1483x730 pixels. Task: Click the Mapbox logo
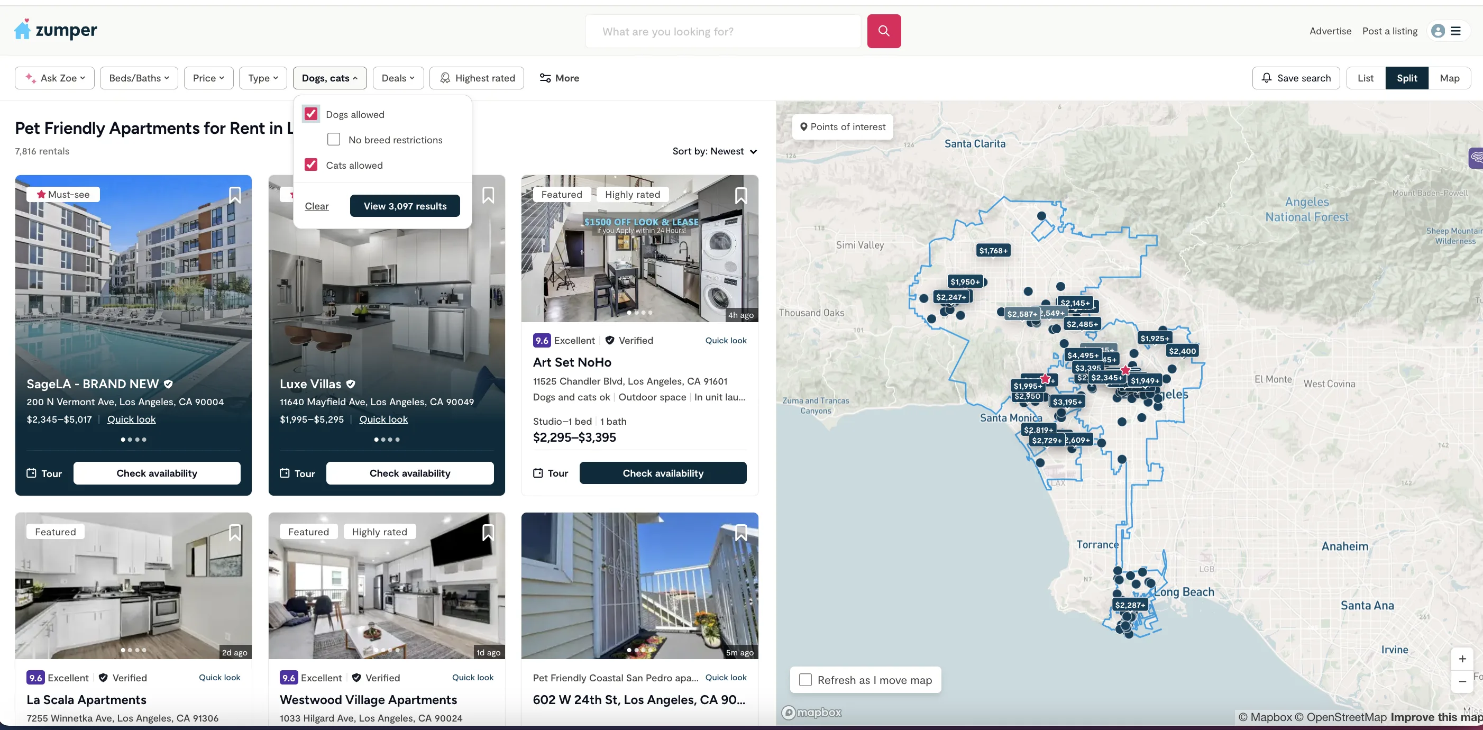[x=812, y=712]
